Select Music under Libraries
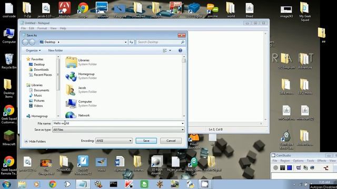 pyautogui.click(x=35, y=96)
